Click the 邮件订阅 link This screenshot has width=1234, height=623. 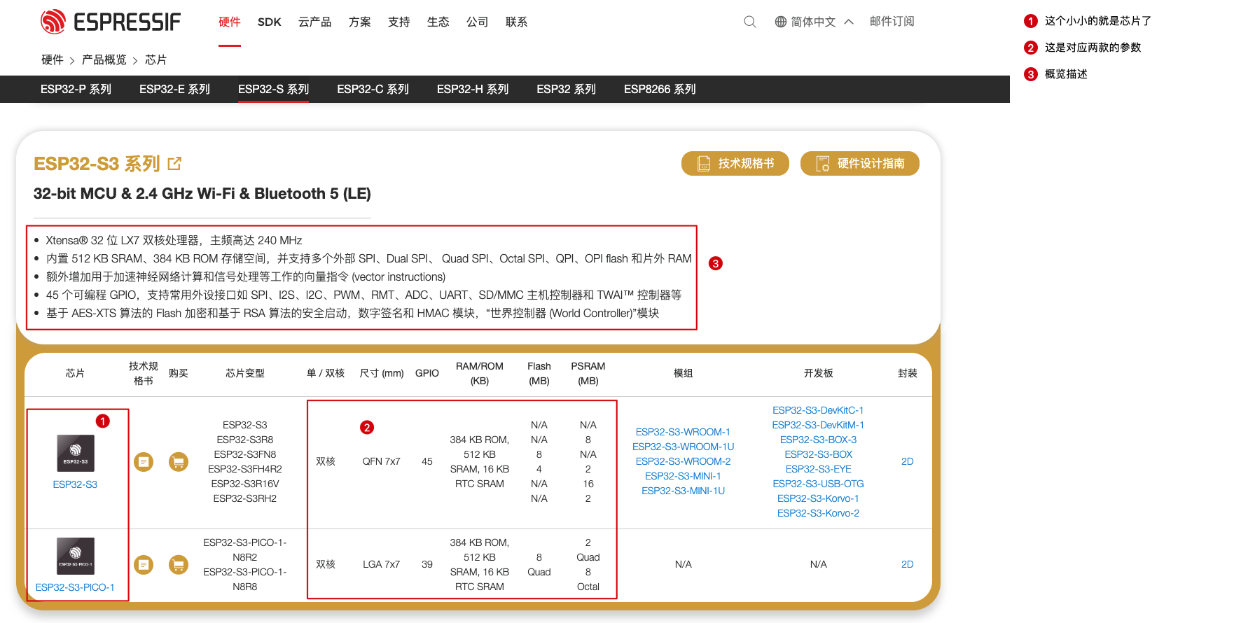click(892, 22)
